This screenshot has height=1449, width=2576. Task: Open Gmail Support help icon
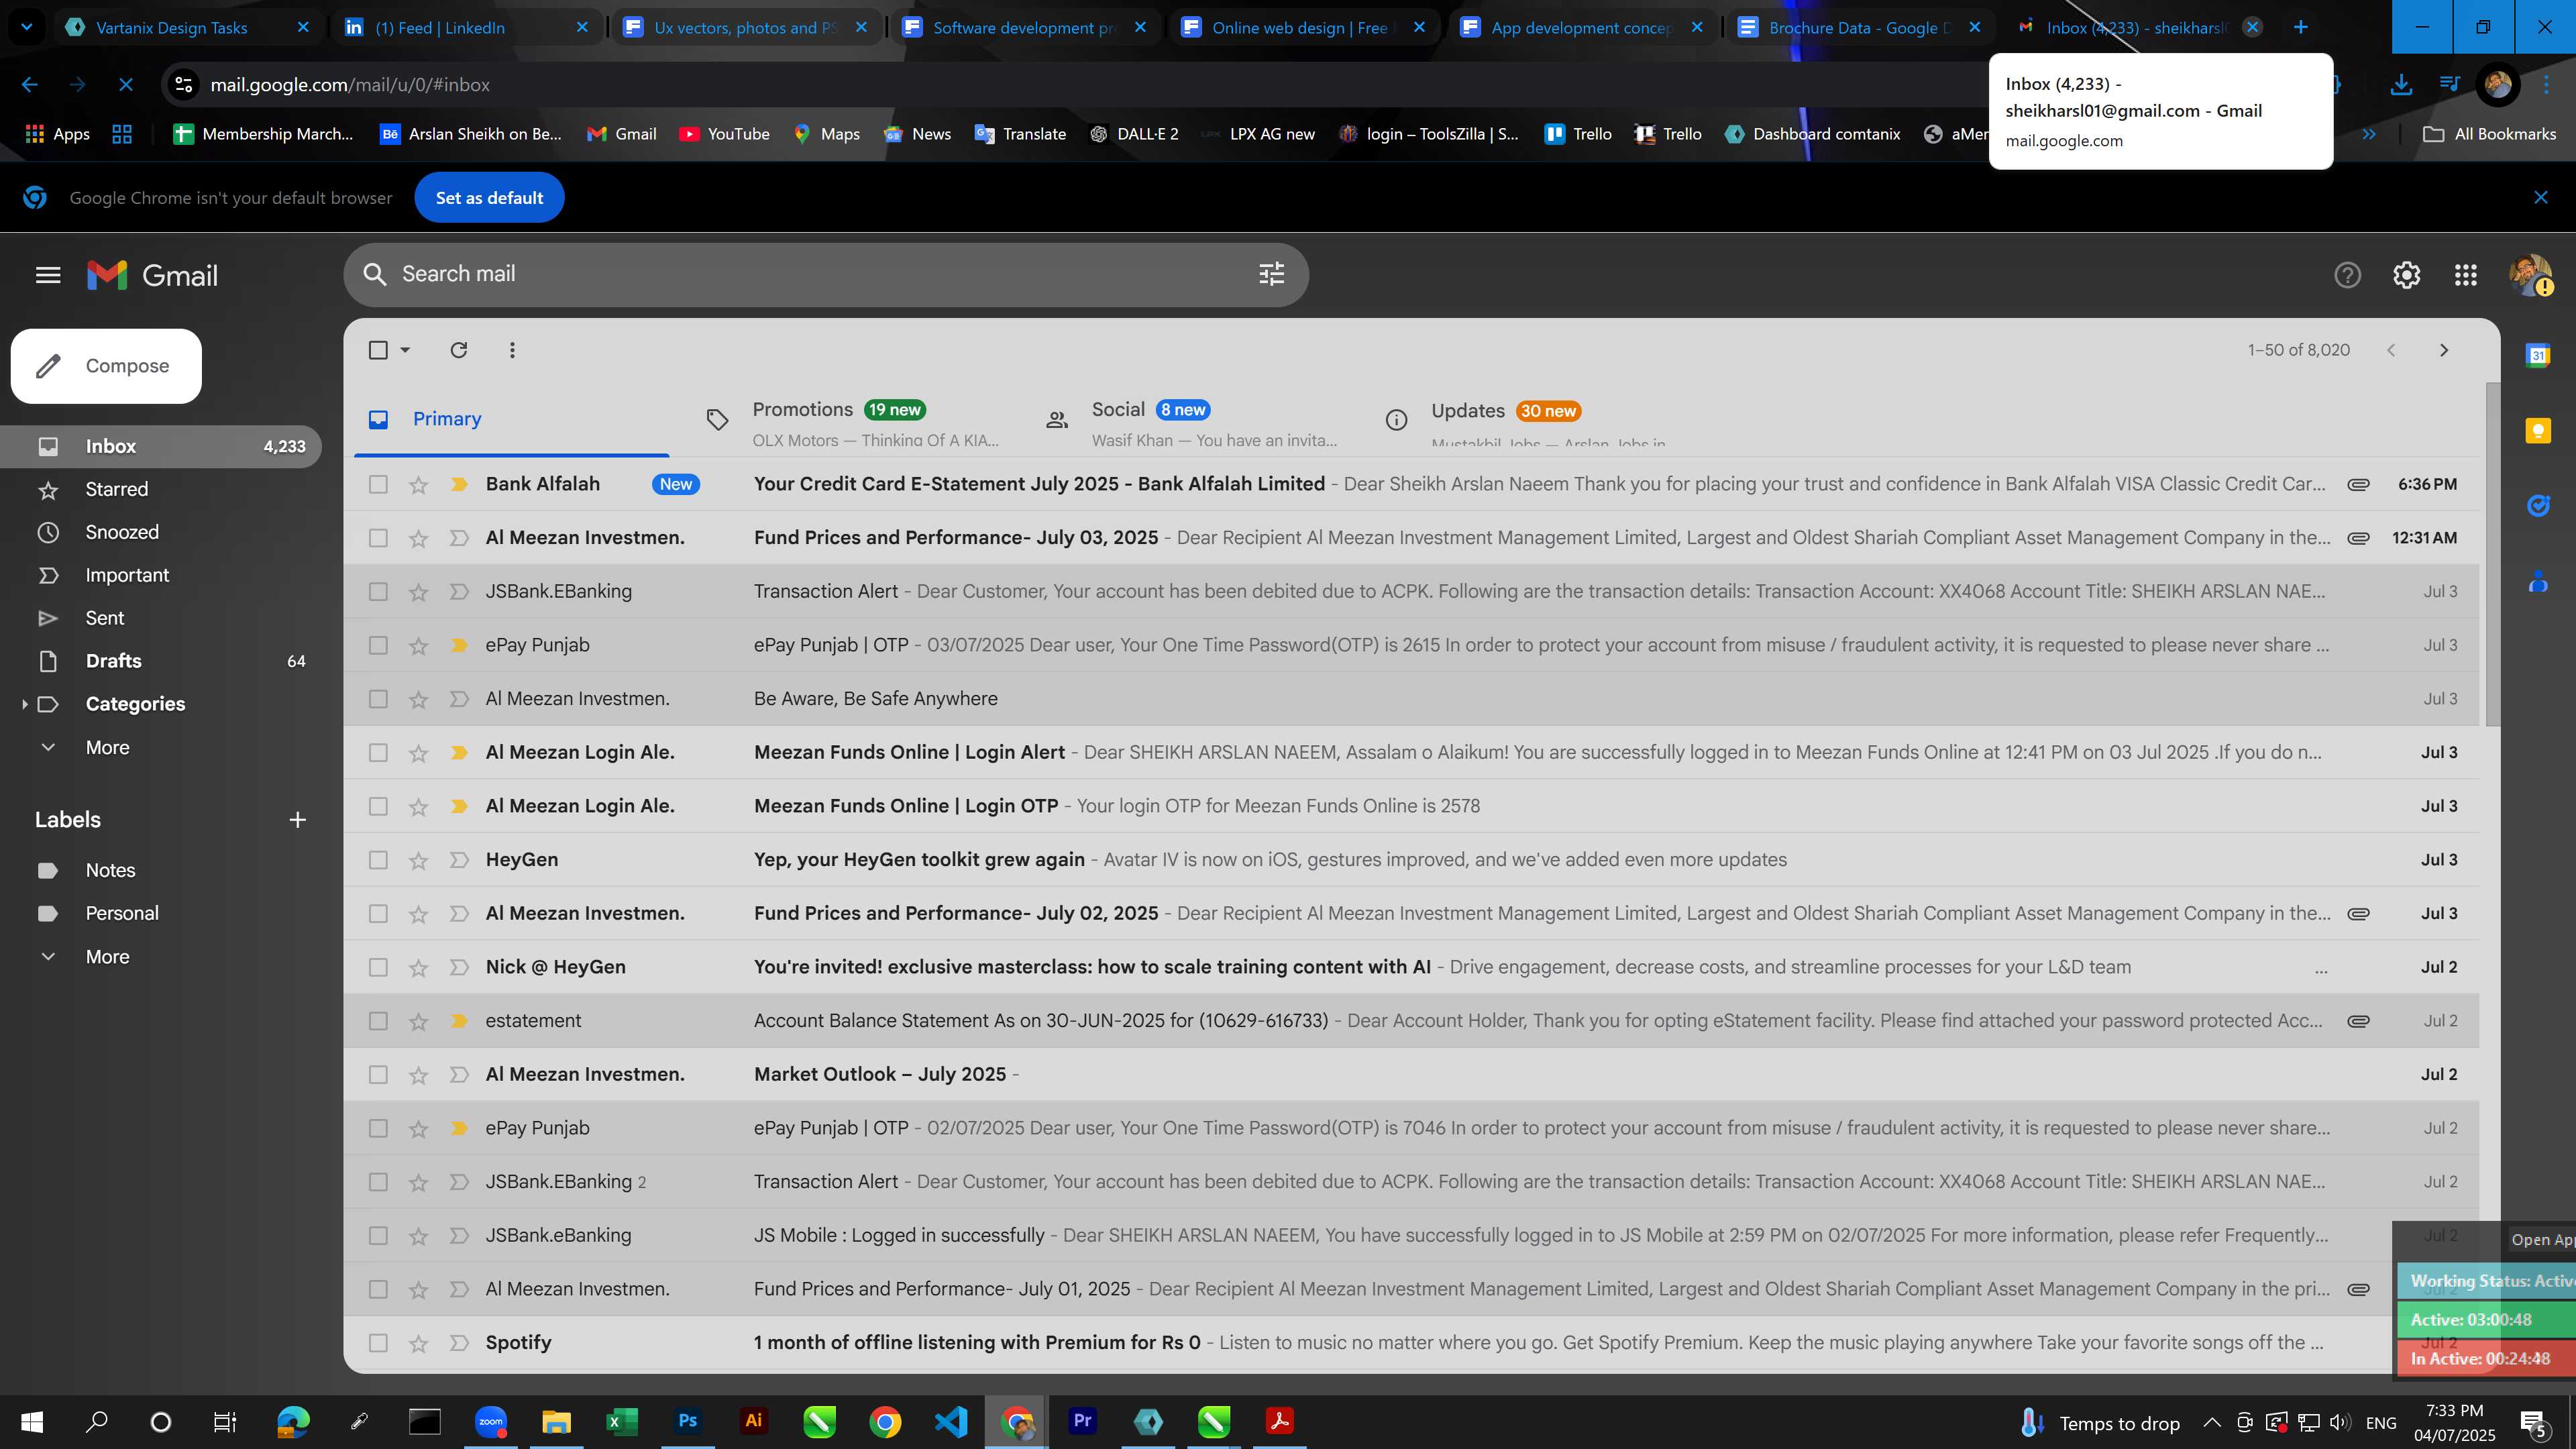2347,275
